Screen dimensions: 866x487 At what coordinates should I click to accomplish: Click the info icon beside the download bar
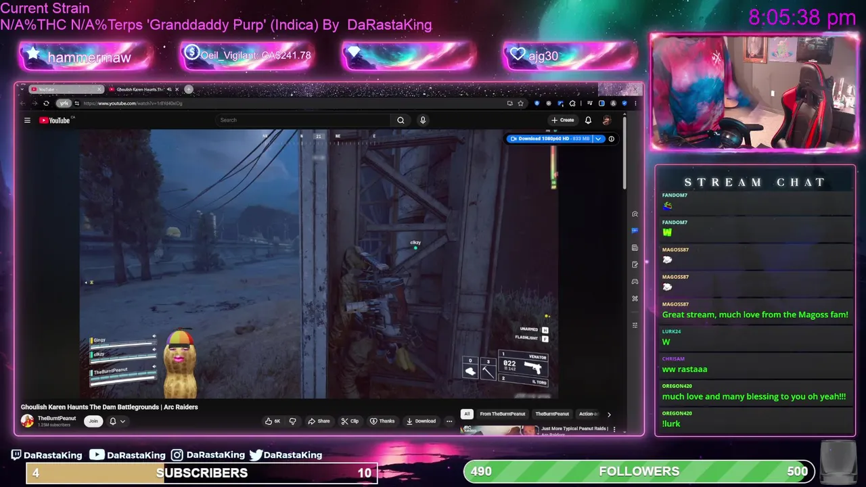pyautogui.click(x=611, y=139)
